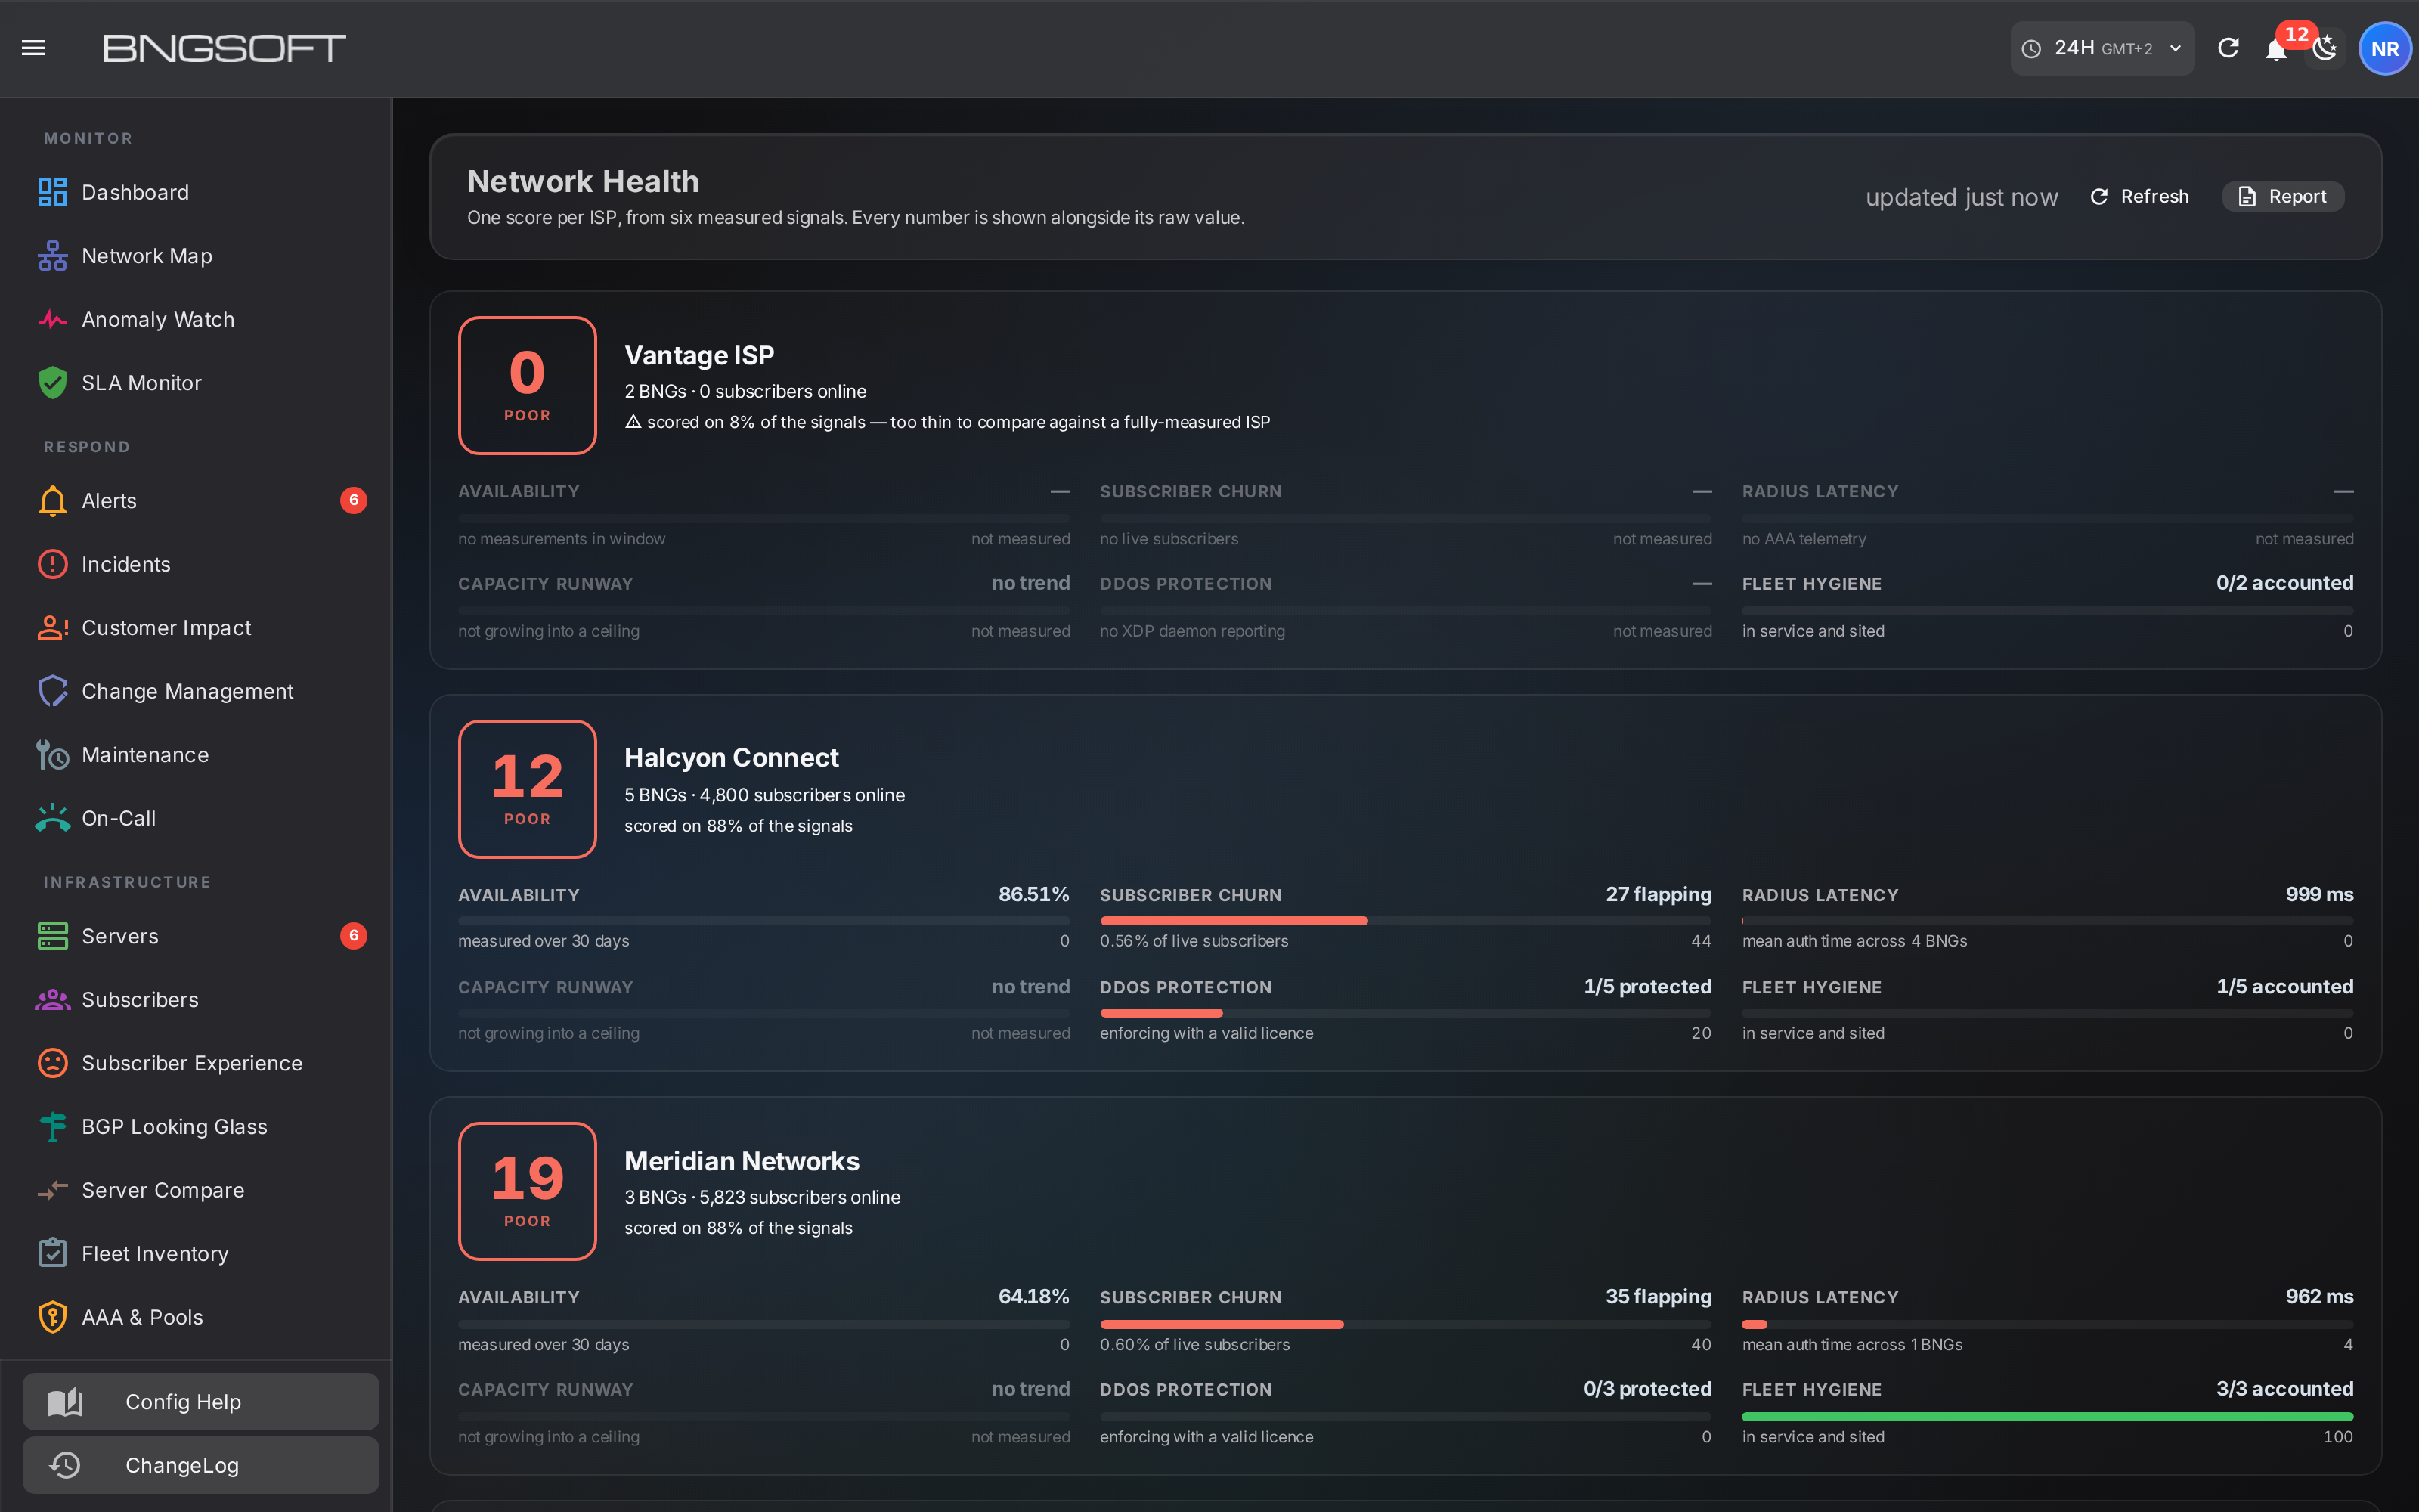Viewport: 2419px width, 1512px height.
Task: Click '1/5 protected' DDoS value
Action: click(x=1647, y=987)
